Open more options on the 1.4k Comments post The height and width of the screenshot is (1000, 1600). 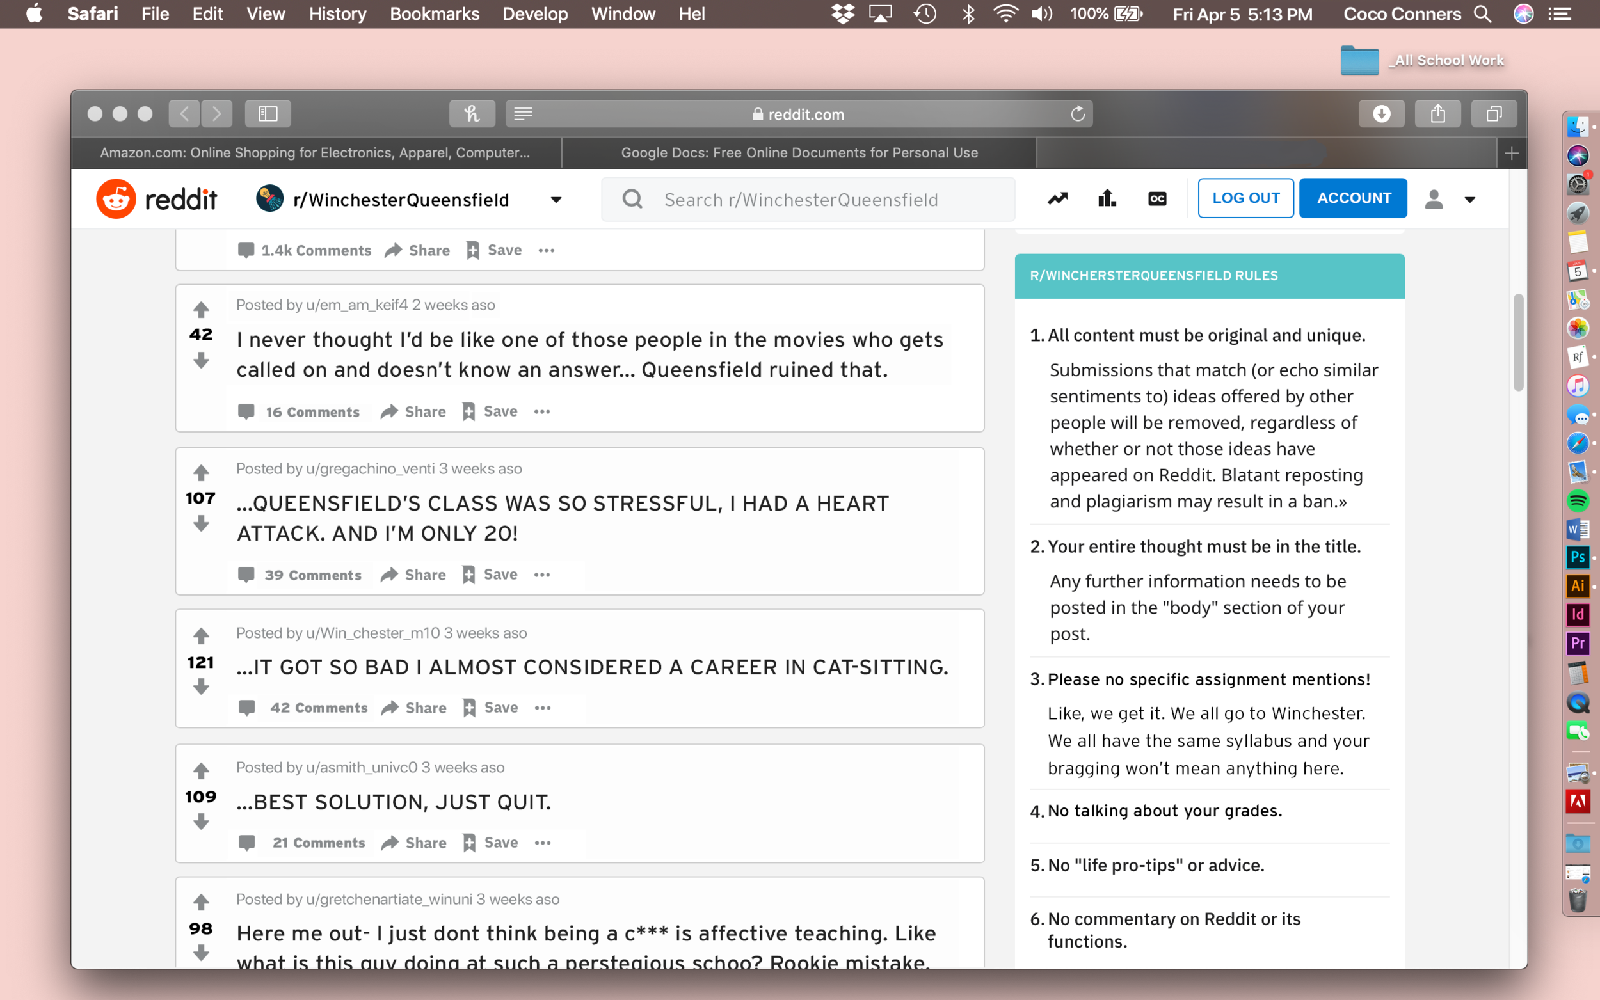[x=547, y=250]
